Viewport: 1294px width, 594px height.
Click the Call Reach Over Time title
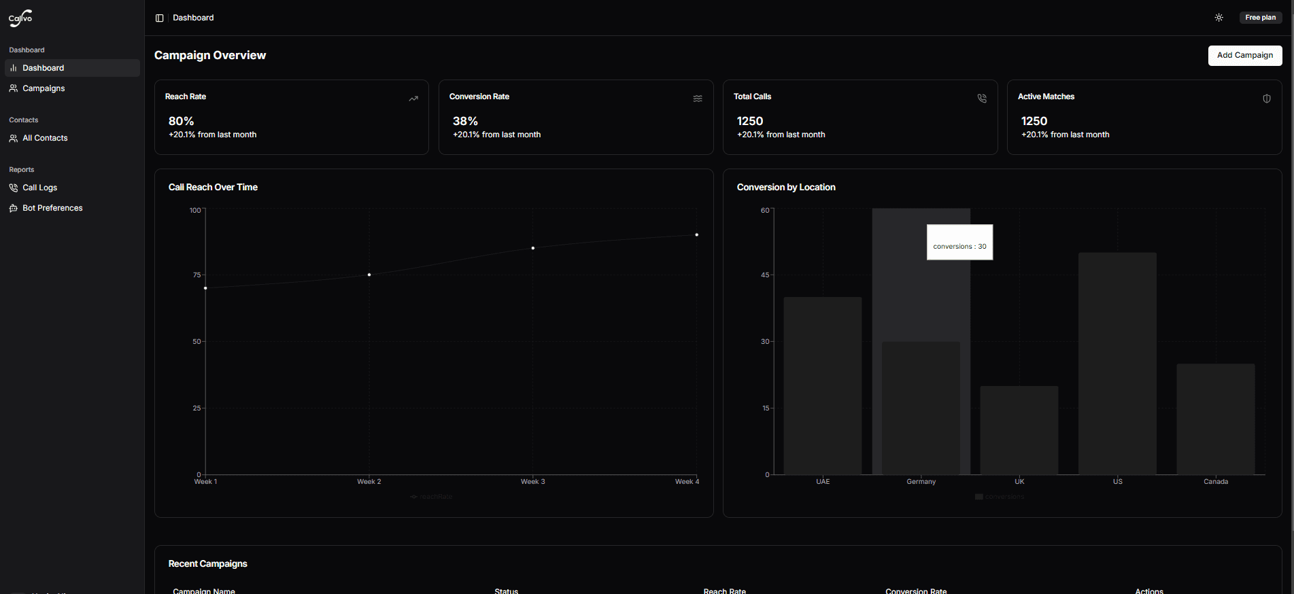coord(213,187)
